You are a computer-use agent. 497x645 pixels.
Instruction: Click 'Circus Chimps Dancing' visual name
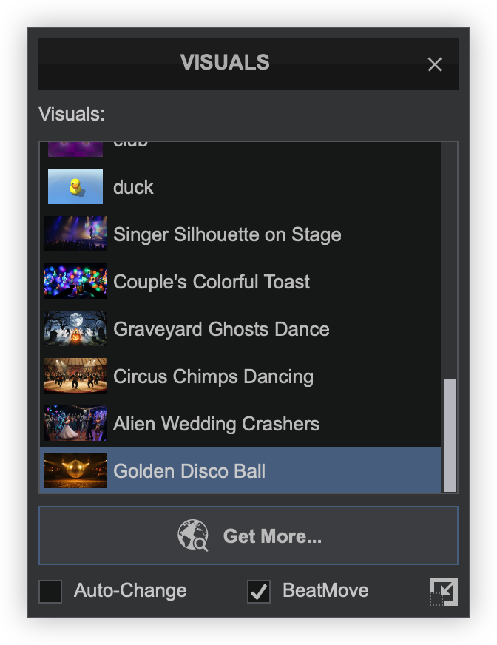point(213,376)
